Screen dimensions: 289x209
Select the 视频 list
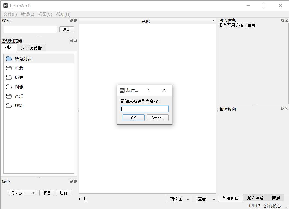[39, 105]
